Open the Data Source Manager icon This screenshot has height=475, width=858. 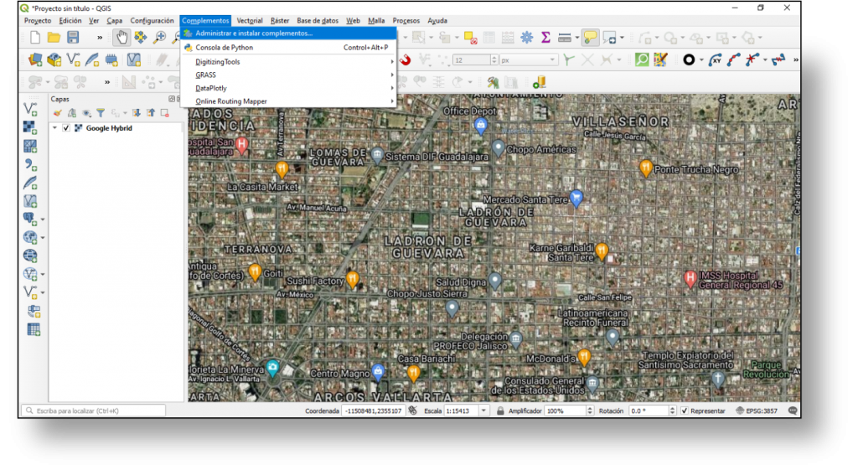35,59
